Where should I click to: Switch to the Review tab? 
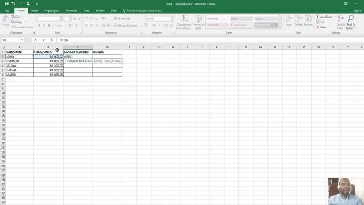100,11
